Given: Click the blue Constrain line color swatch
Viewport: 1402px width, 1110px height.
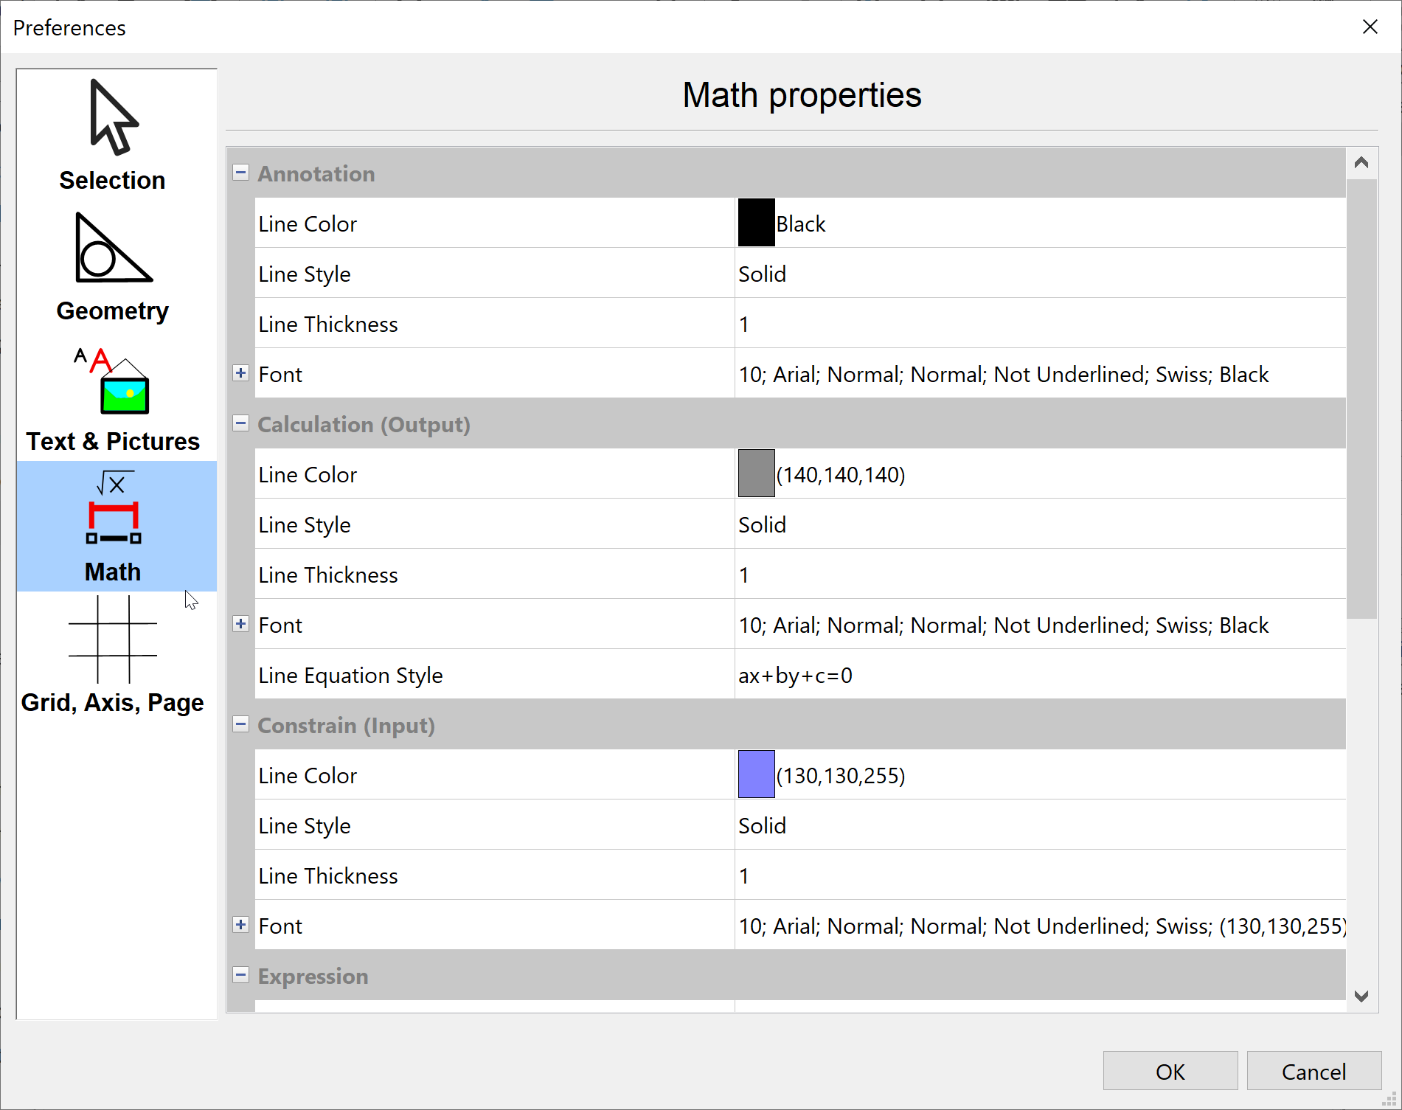Looking at the screenshot, I should point(756,774).
